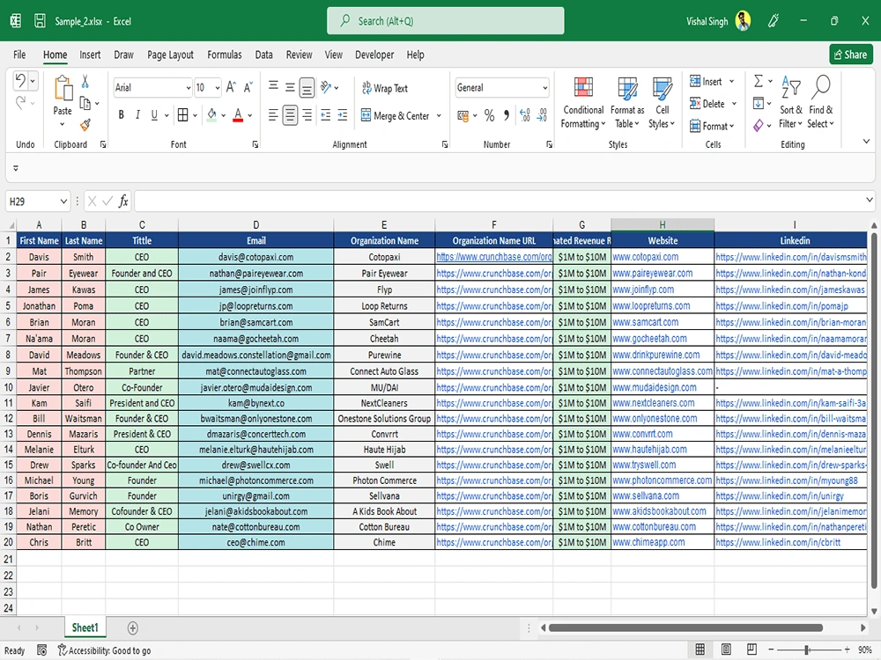This screenshot has width=881, height=660.
Task: Click the Undo arrow icon
Action: [20, 81]
